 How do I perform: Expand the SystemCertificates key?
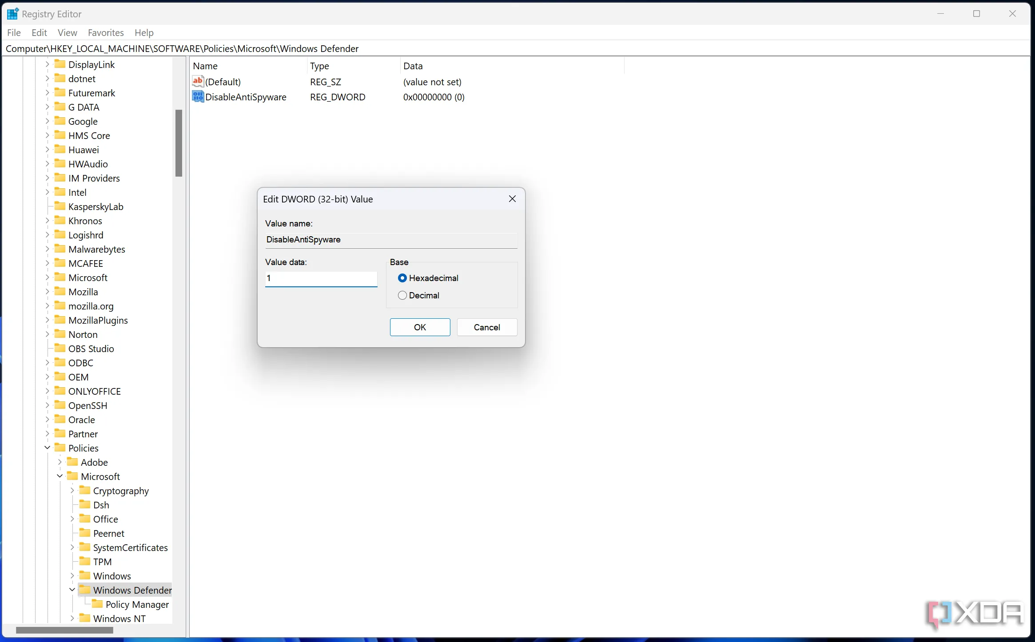tap(72, 547)
